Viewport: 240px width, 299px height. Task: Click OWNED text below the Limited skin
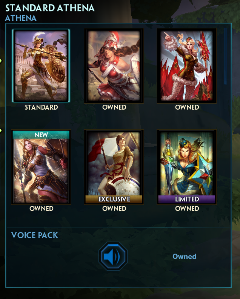pos(187,209)
